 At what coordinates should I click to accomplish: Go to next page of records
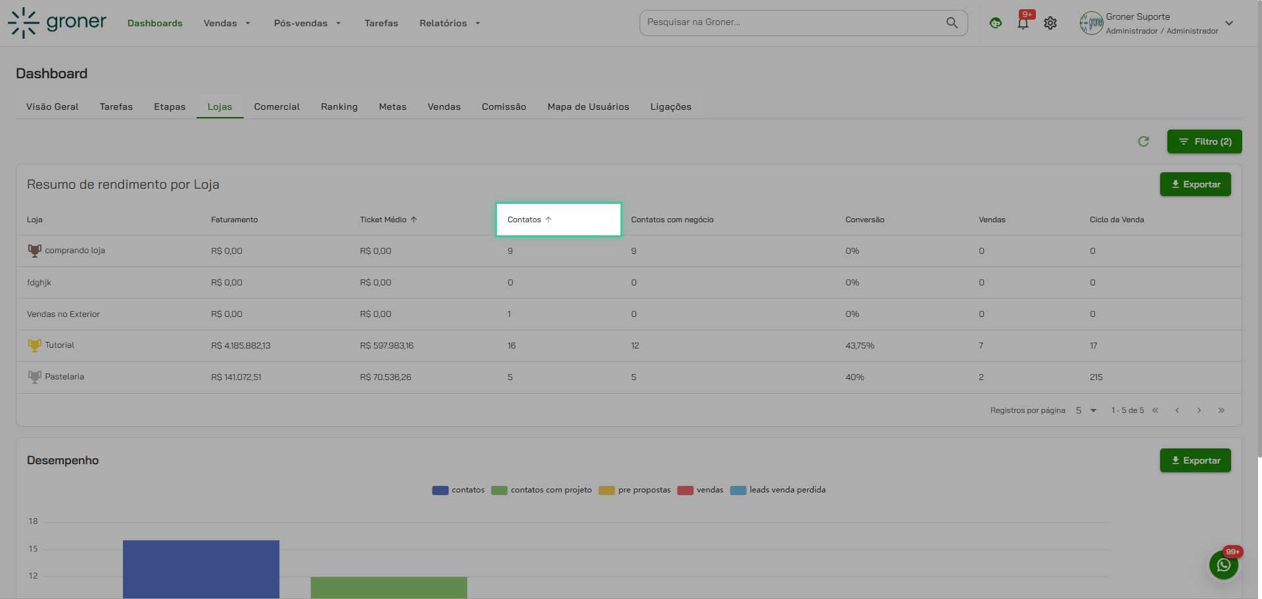pos(1199,410)
